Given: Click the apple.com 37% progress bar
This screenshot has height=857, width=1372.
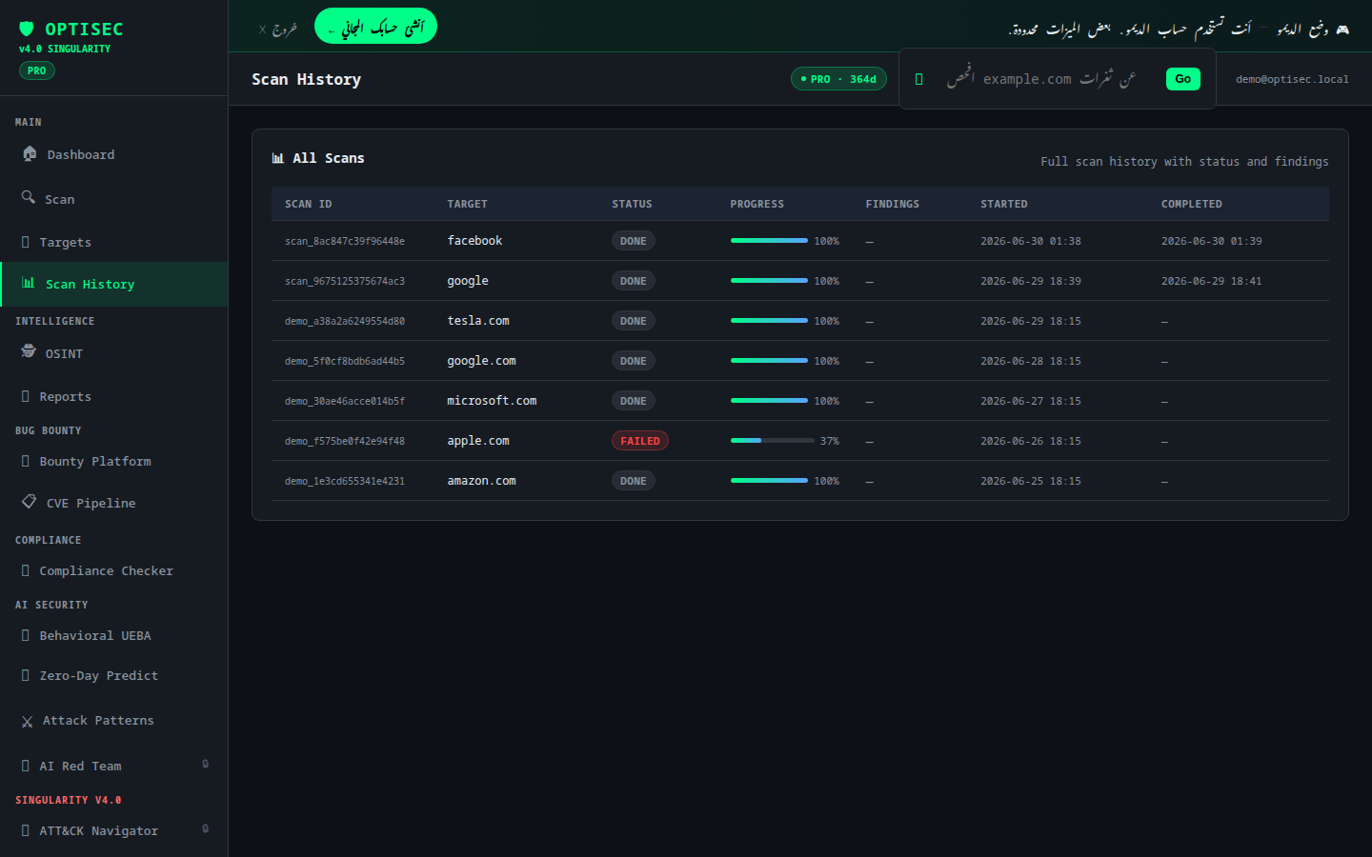Looking at the screenshot, I should coord(769,441).
